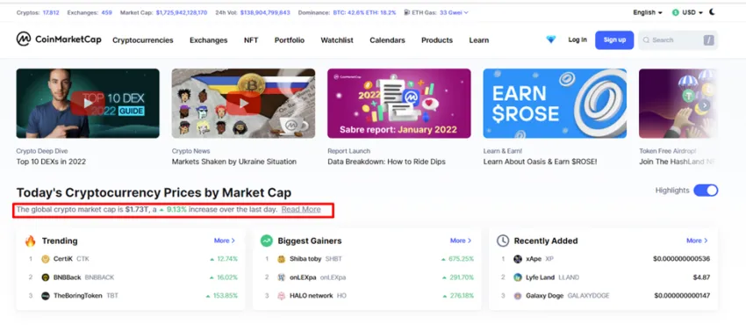Open the Watchlist menu item
Screen dimensions: 746x331
pos(337,40)
